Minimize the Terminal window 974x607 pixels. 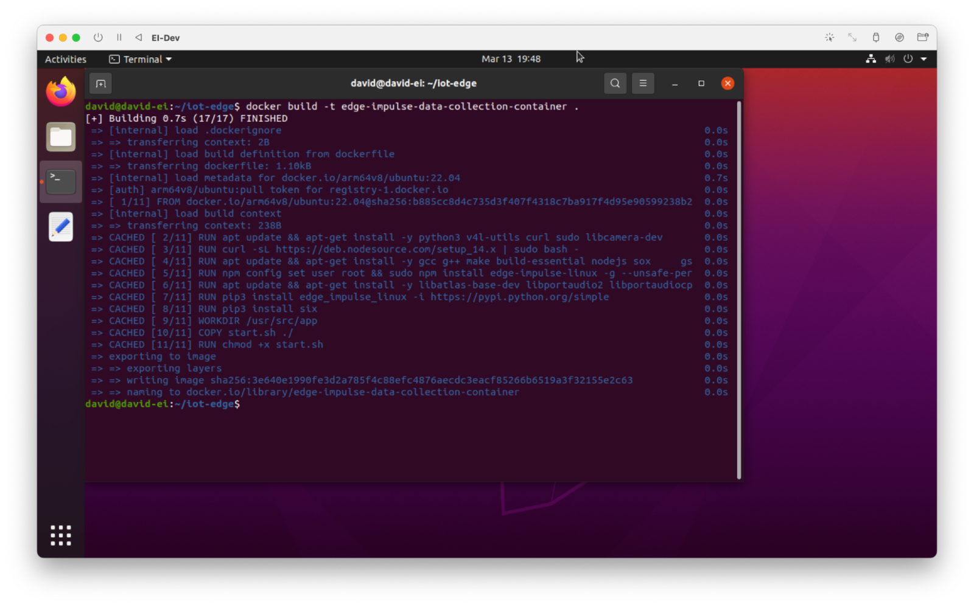tap(674, 83)
